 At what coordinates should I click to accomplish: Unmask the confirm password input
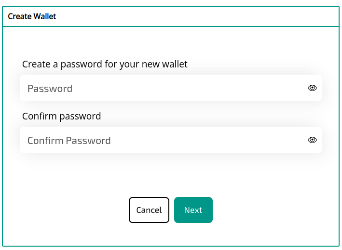(x=312, y=140)
